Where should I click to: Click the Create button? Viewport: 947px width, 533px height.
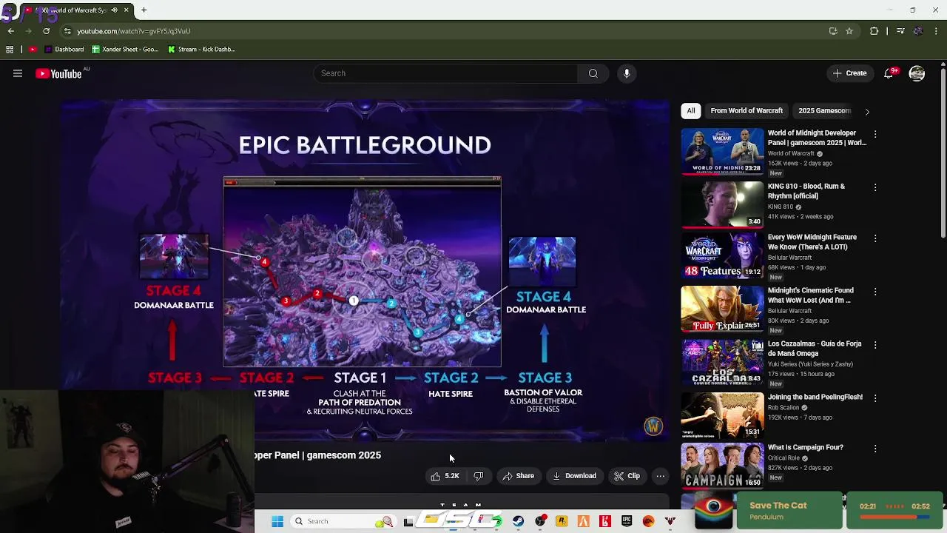coord(849,73)
